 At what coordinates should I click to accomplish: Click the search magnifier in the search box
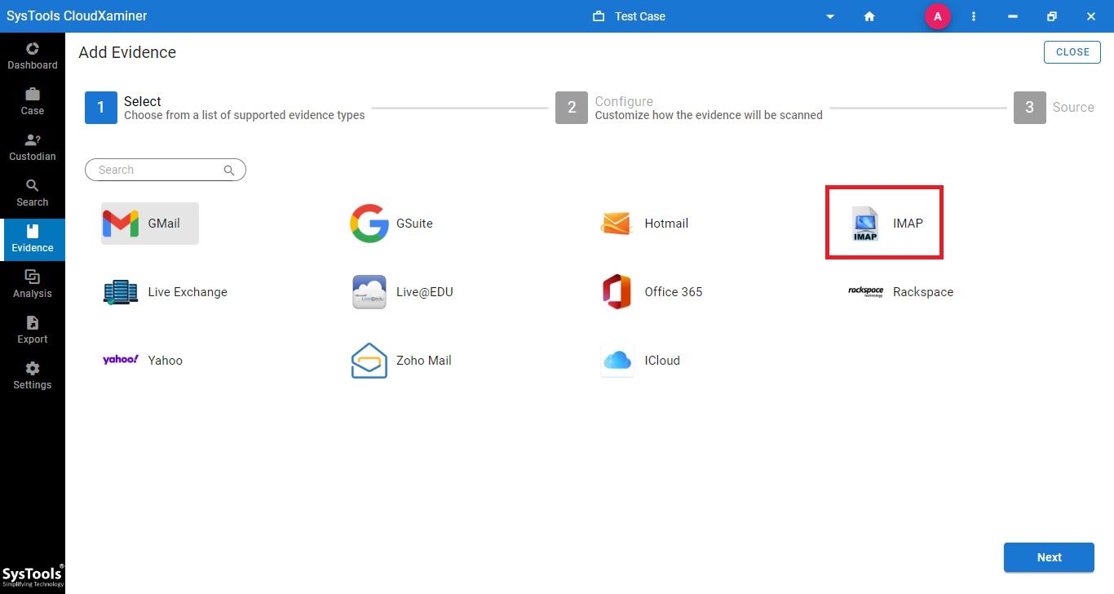[229, 170]
